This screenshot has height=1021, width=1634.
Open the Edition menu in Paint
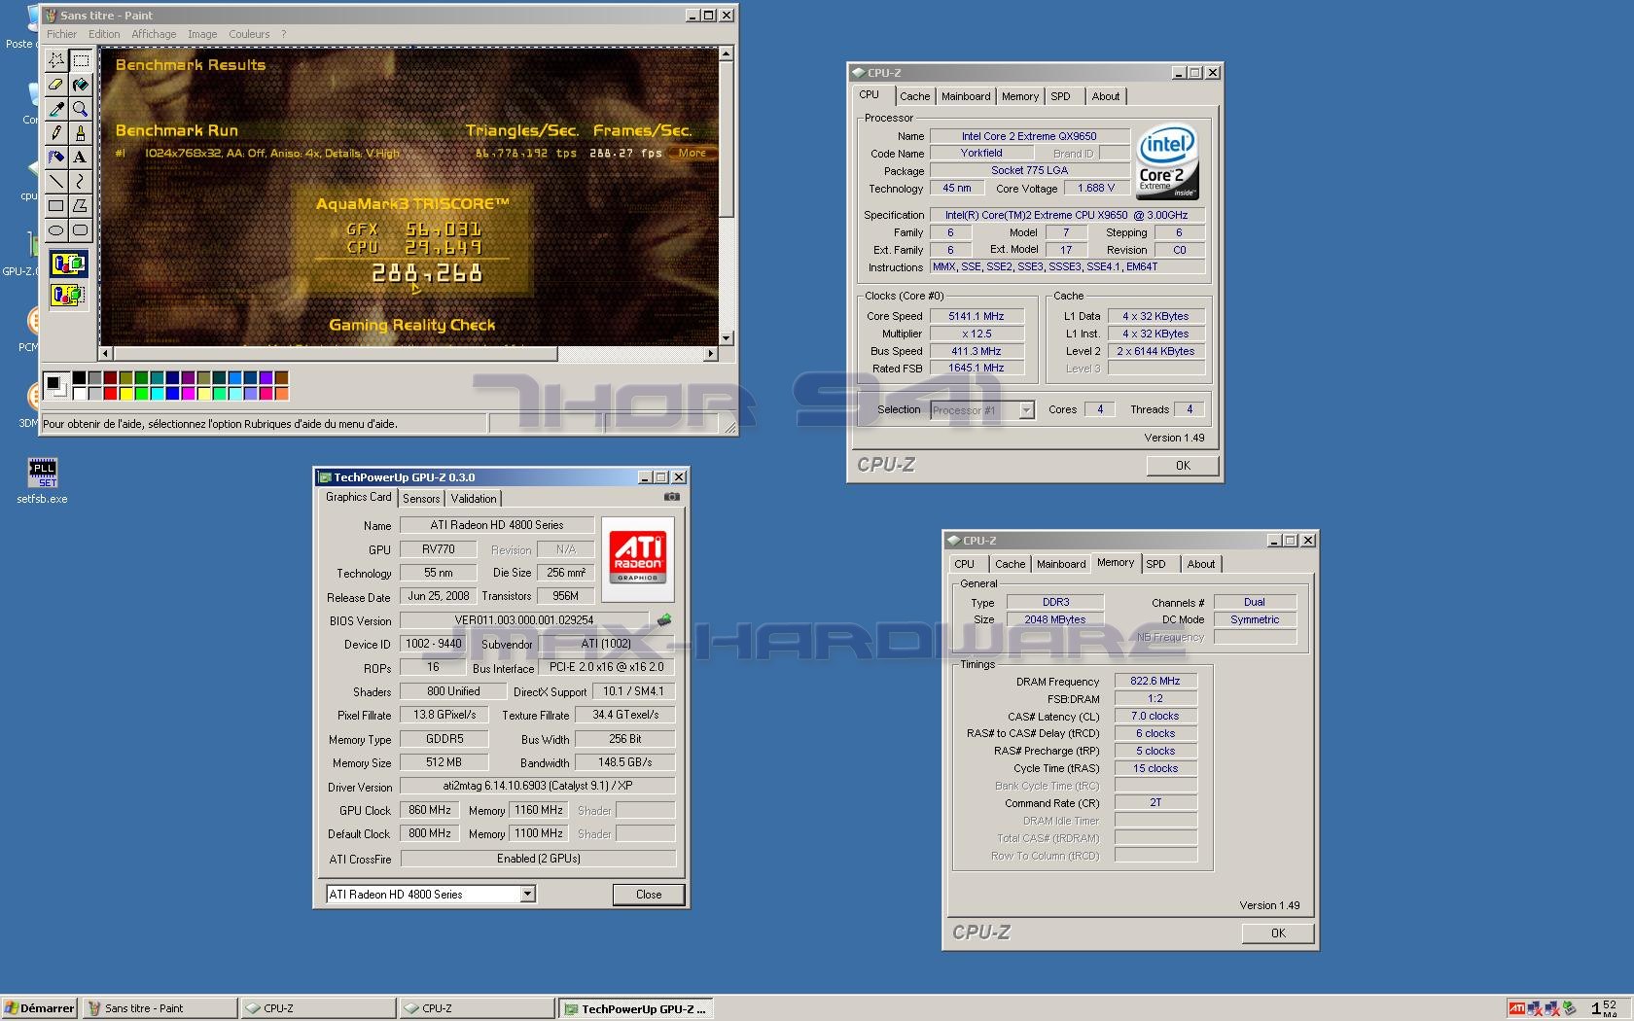104,34
